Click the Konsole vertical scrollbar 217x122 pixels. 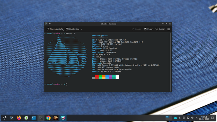[x=170, y=62]
